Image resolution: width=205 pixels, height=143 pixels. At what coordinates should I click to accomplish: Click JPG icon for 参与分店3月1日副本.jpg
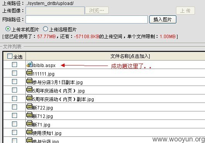[x=29, y=81]
